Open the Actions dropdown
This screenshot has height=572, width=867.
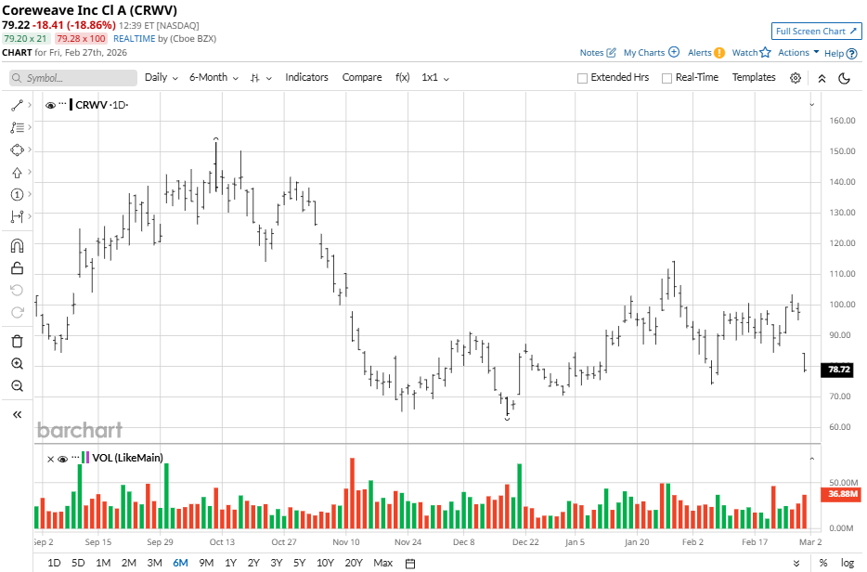click(798, 53)
